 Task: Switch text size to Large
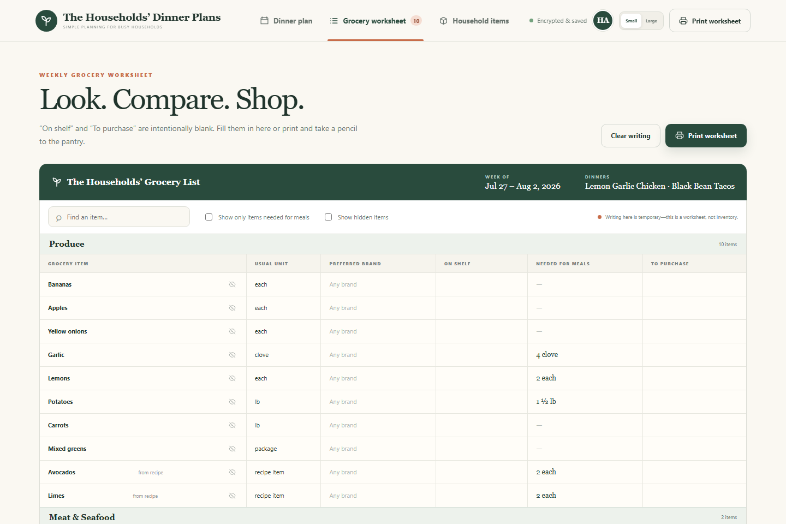651,21
